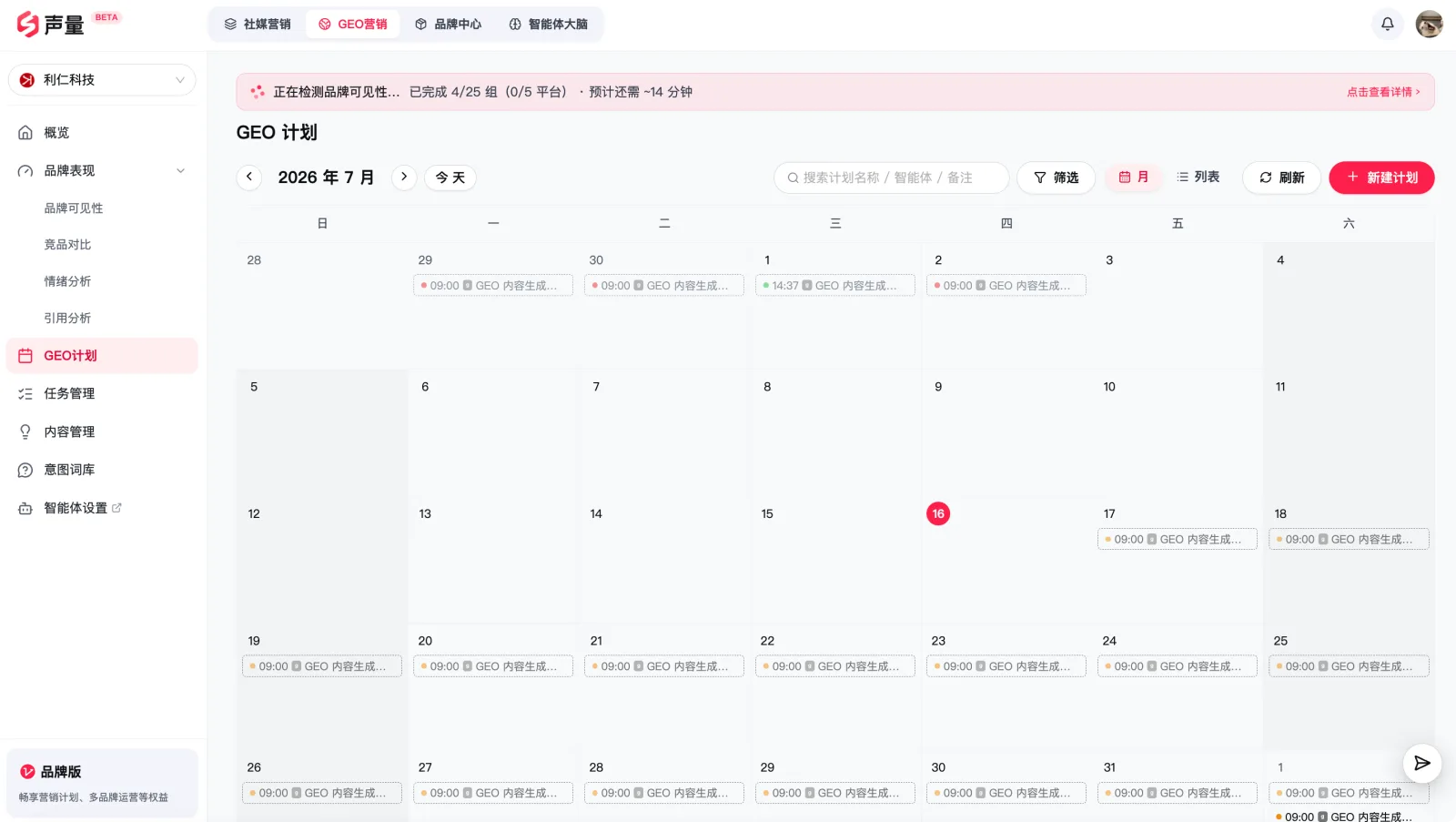Open the 筛选 filter dropdown
The height and width of the screenshot is (822, 1456).
1056,178
